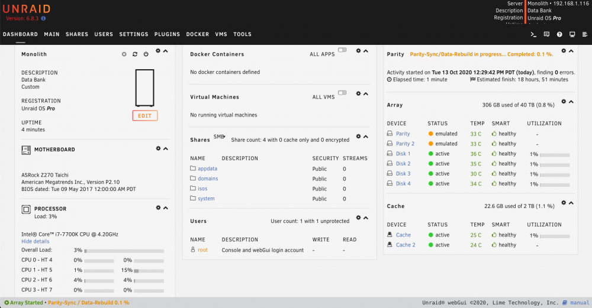
Task: Open the Parity settings gear
Action: (564, 51)
